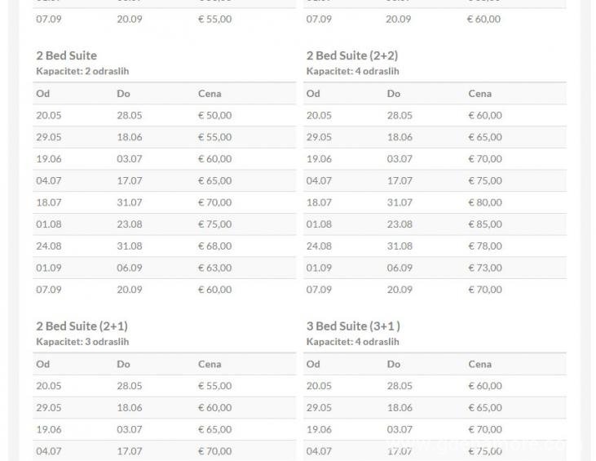This screenshot has width=596, height=461.
Task: Click the € 73,00 price in 2 Bed Suite (2+2)
Action: pos(485,268)
